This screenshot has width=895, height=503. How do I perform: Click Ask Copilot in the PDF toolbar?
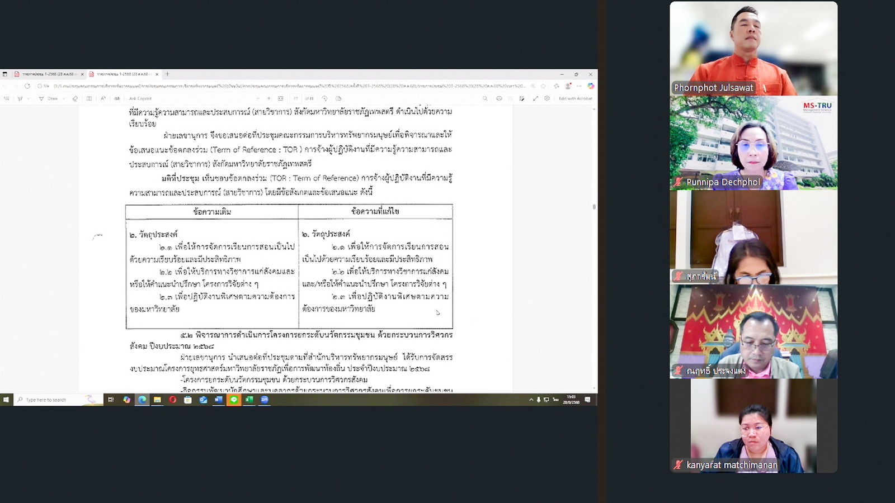(x=140, y=98)
